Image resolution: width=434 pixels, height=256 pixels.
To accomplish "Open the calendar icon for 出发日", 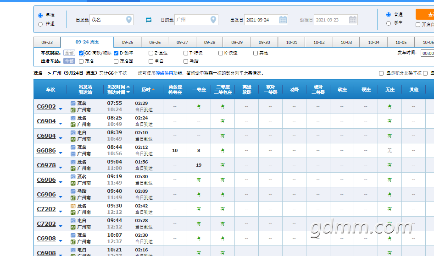I will coord(283,20).
